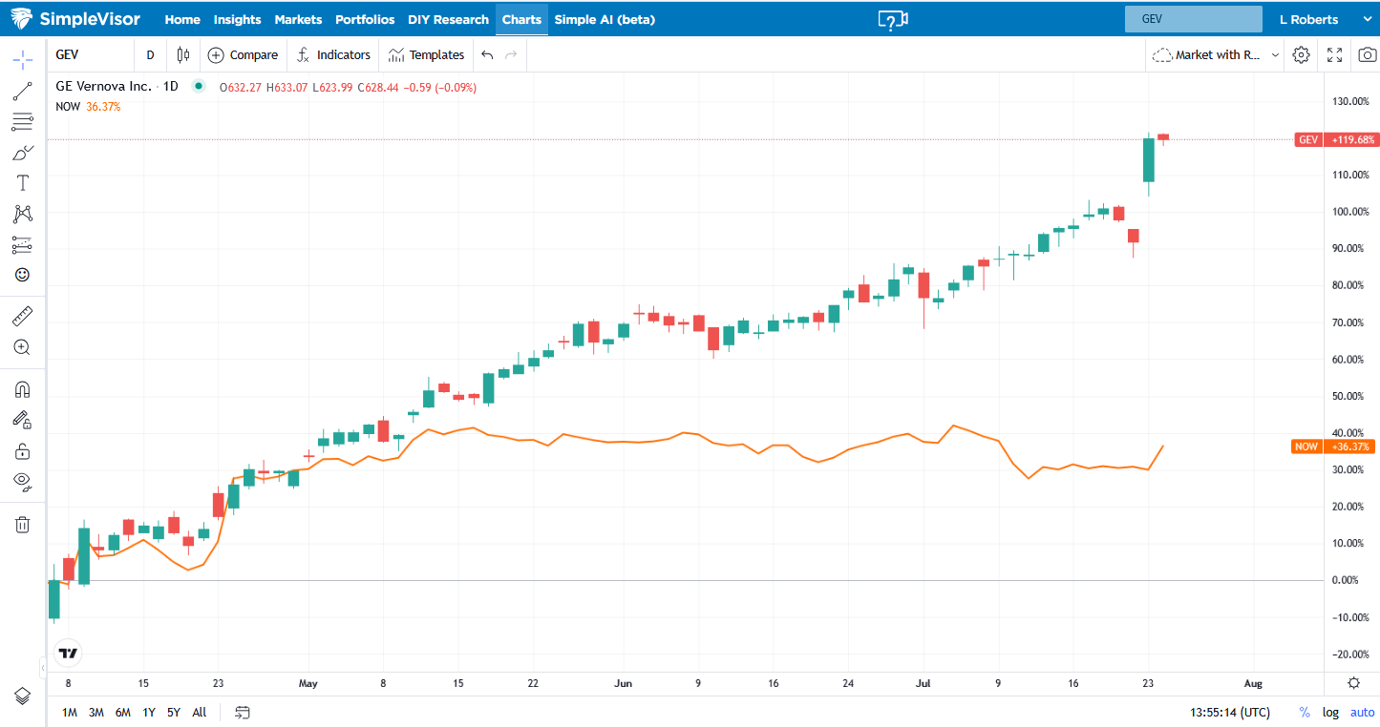This screenshot has width=1380, height=727.
Task: Toggle auto scale
Action: click(x=1362, y=712)
